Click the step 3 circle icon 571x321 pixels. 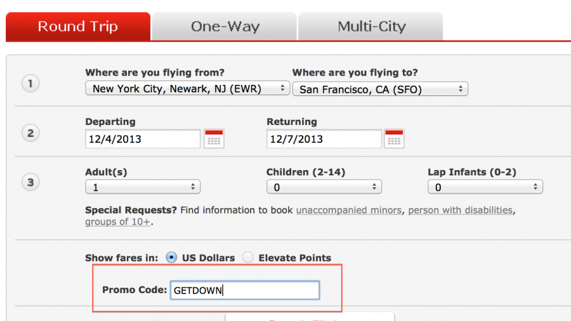pos(30,183)
